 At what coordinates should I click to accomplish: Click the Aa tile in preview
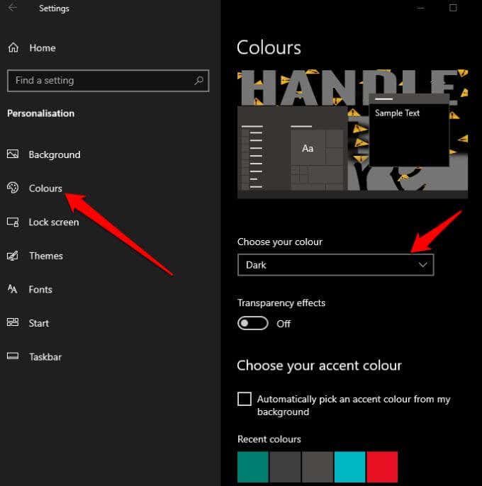pos(308,148)
